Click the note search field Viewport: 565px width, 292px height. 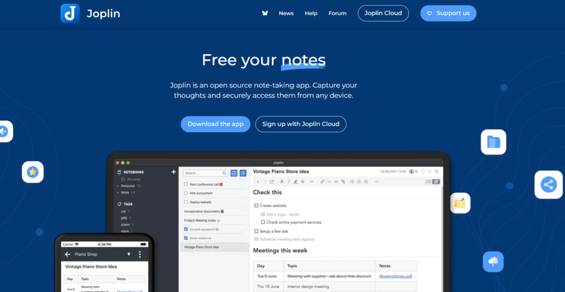tap(204, 173)
